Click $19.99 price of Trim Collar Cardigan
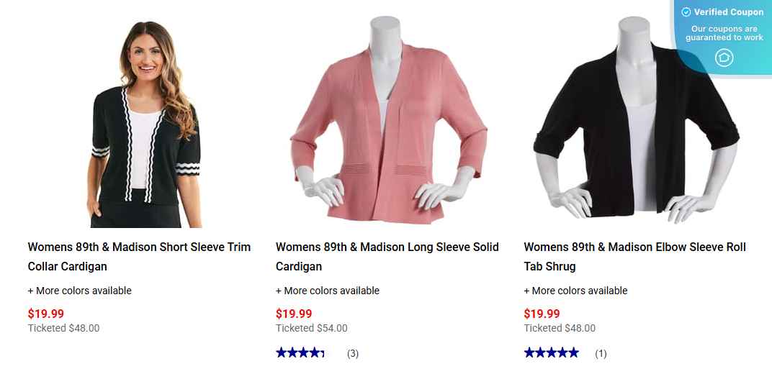Image resolution: width=772 pixels, height=369 pixels. [x=46, y=314]
